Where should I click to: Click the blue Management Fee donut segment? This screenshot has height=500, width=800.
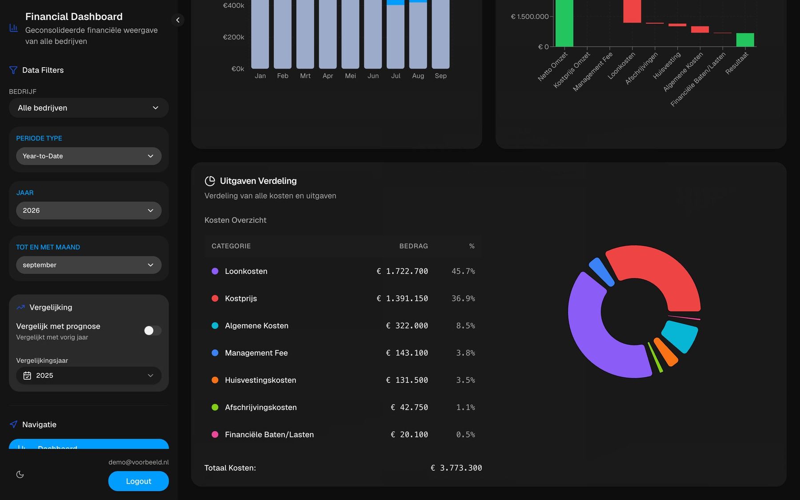click(601, 271)
